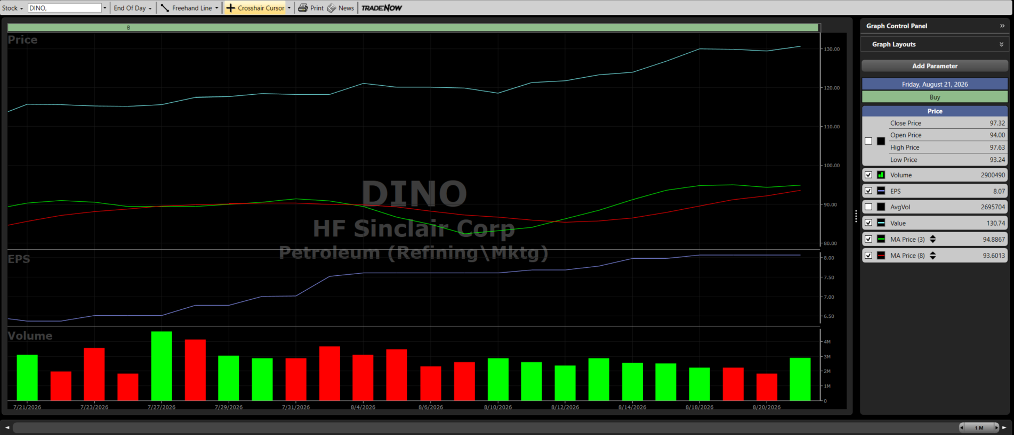Select the Freehand Line drawing tool

point(187,8)
